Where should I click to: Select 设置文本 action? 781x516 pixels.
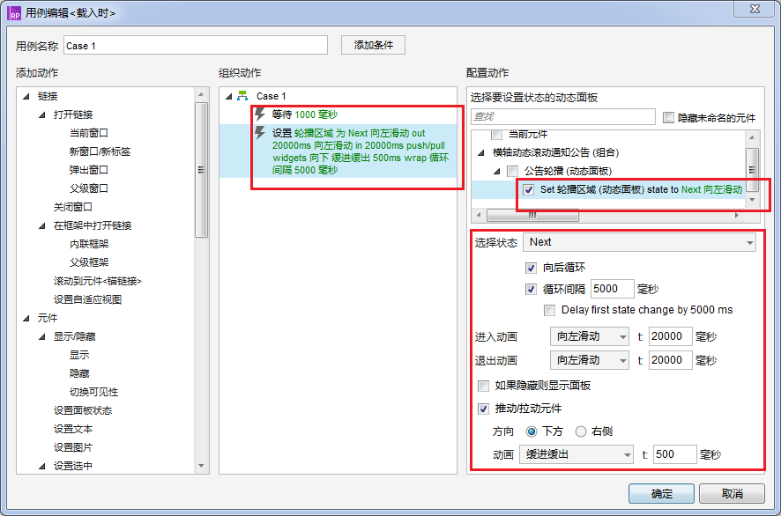point(72,429)
